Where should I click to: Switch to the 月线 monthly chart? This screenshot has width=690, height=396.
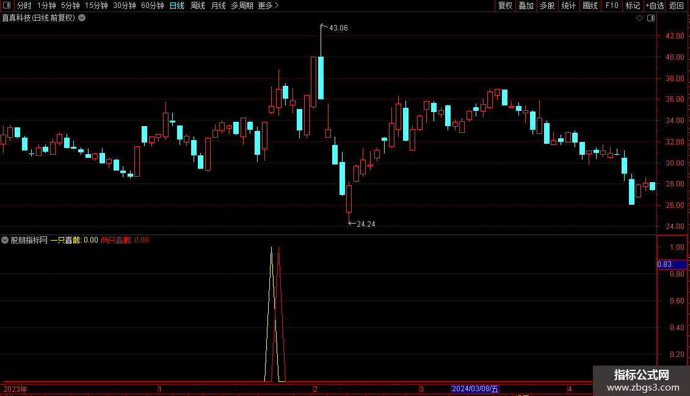[218, 5]
